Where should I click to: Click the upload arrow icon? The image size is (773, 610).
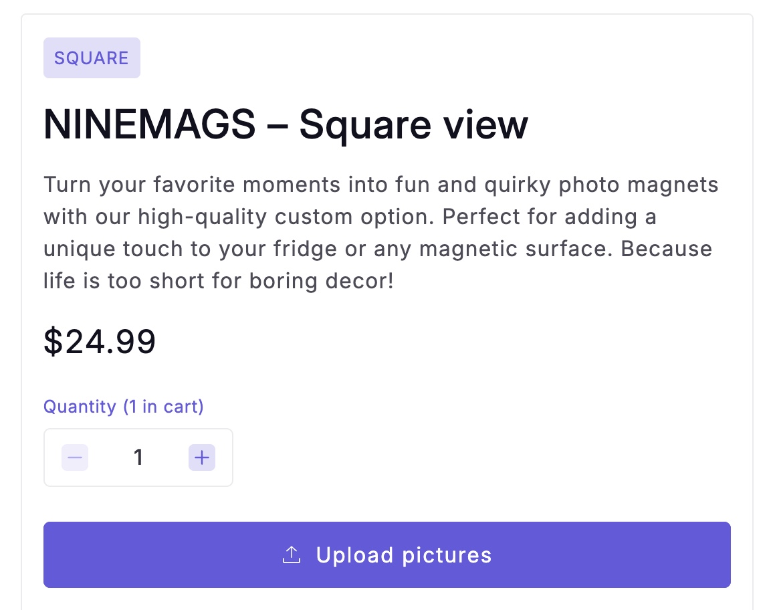[292, 555]
